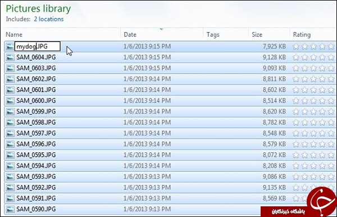The width and height of the screenshot is (337, 217).
Task: Click the file icon for SAM_0604.JPG
Action: click(10, 57)
